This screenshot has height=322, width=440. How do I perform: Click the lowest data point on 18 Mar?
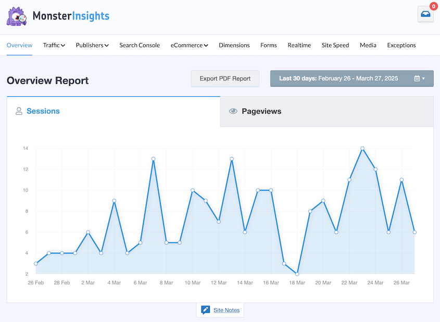[x=297, y=274]
